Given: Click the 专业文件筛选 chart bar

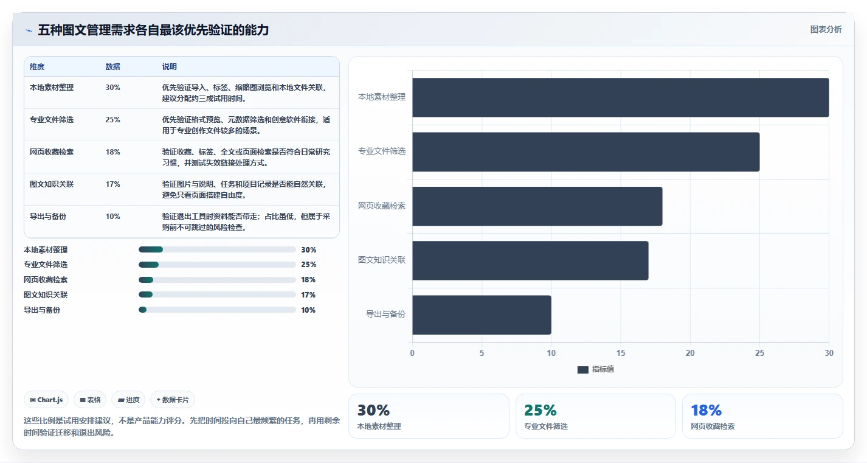Looking at the screenshot, I should 585,151.
